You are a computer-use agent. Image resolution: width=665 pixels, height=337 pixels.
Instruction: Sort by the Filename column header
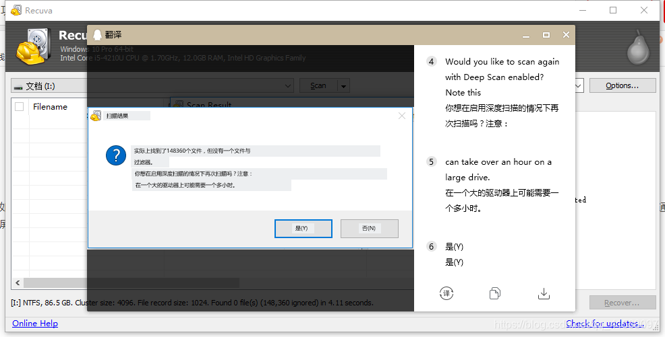(50, 106)
